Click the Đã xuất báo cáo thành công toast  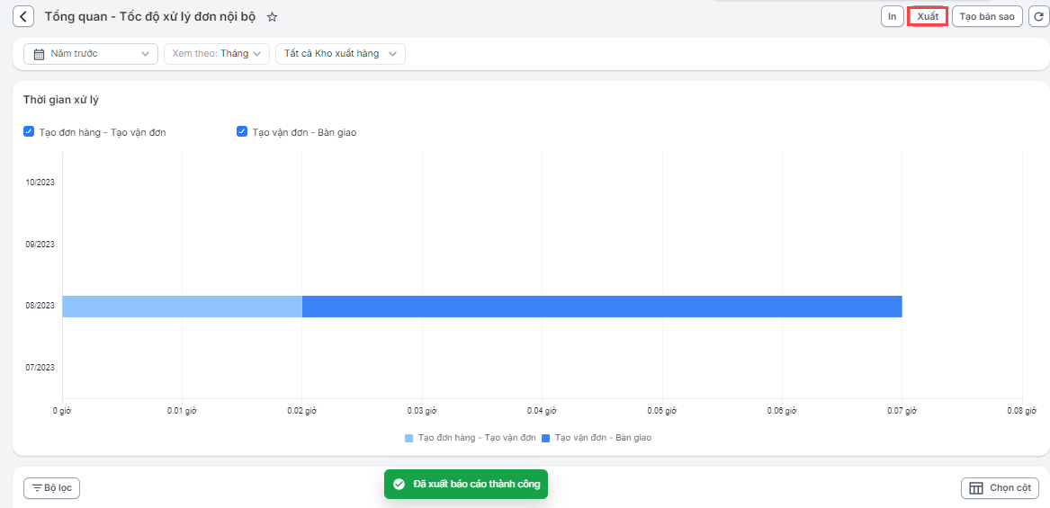[475, 484]
